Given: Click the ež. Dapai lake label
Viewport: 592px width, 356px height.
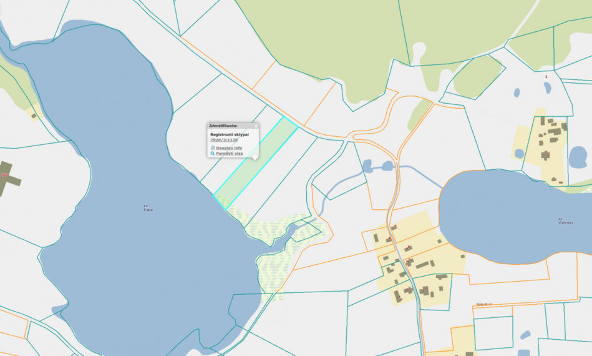Looking at the screenshot, I should 148,208.
